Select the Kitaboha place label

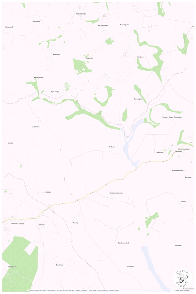[36, 127]
